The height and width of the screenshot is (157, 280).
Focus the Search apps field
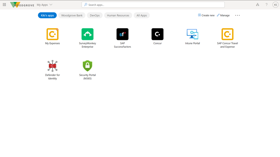pyautogui.click(x=153, y=5)
